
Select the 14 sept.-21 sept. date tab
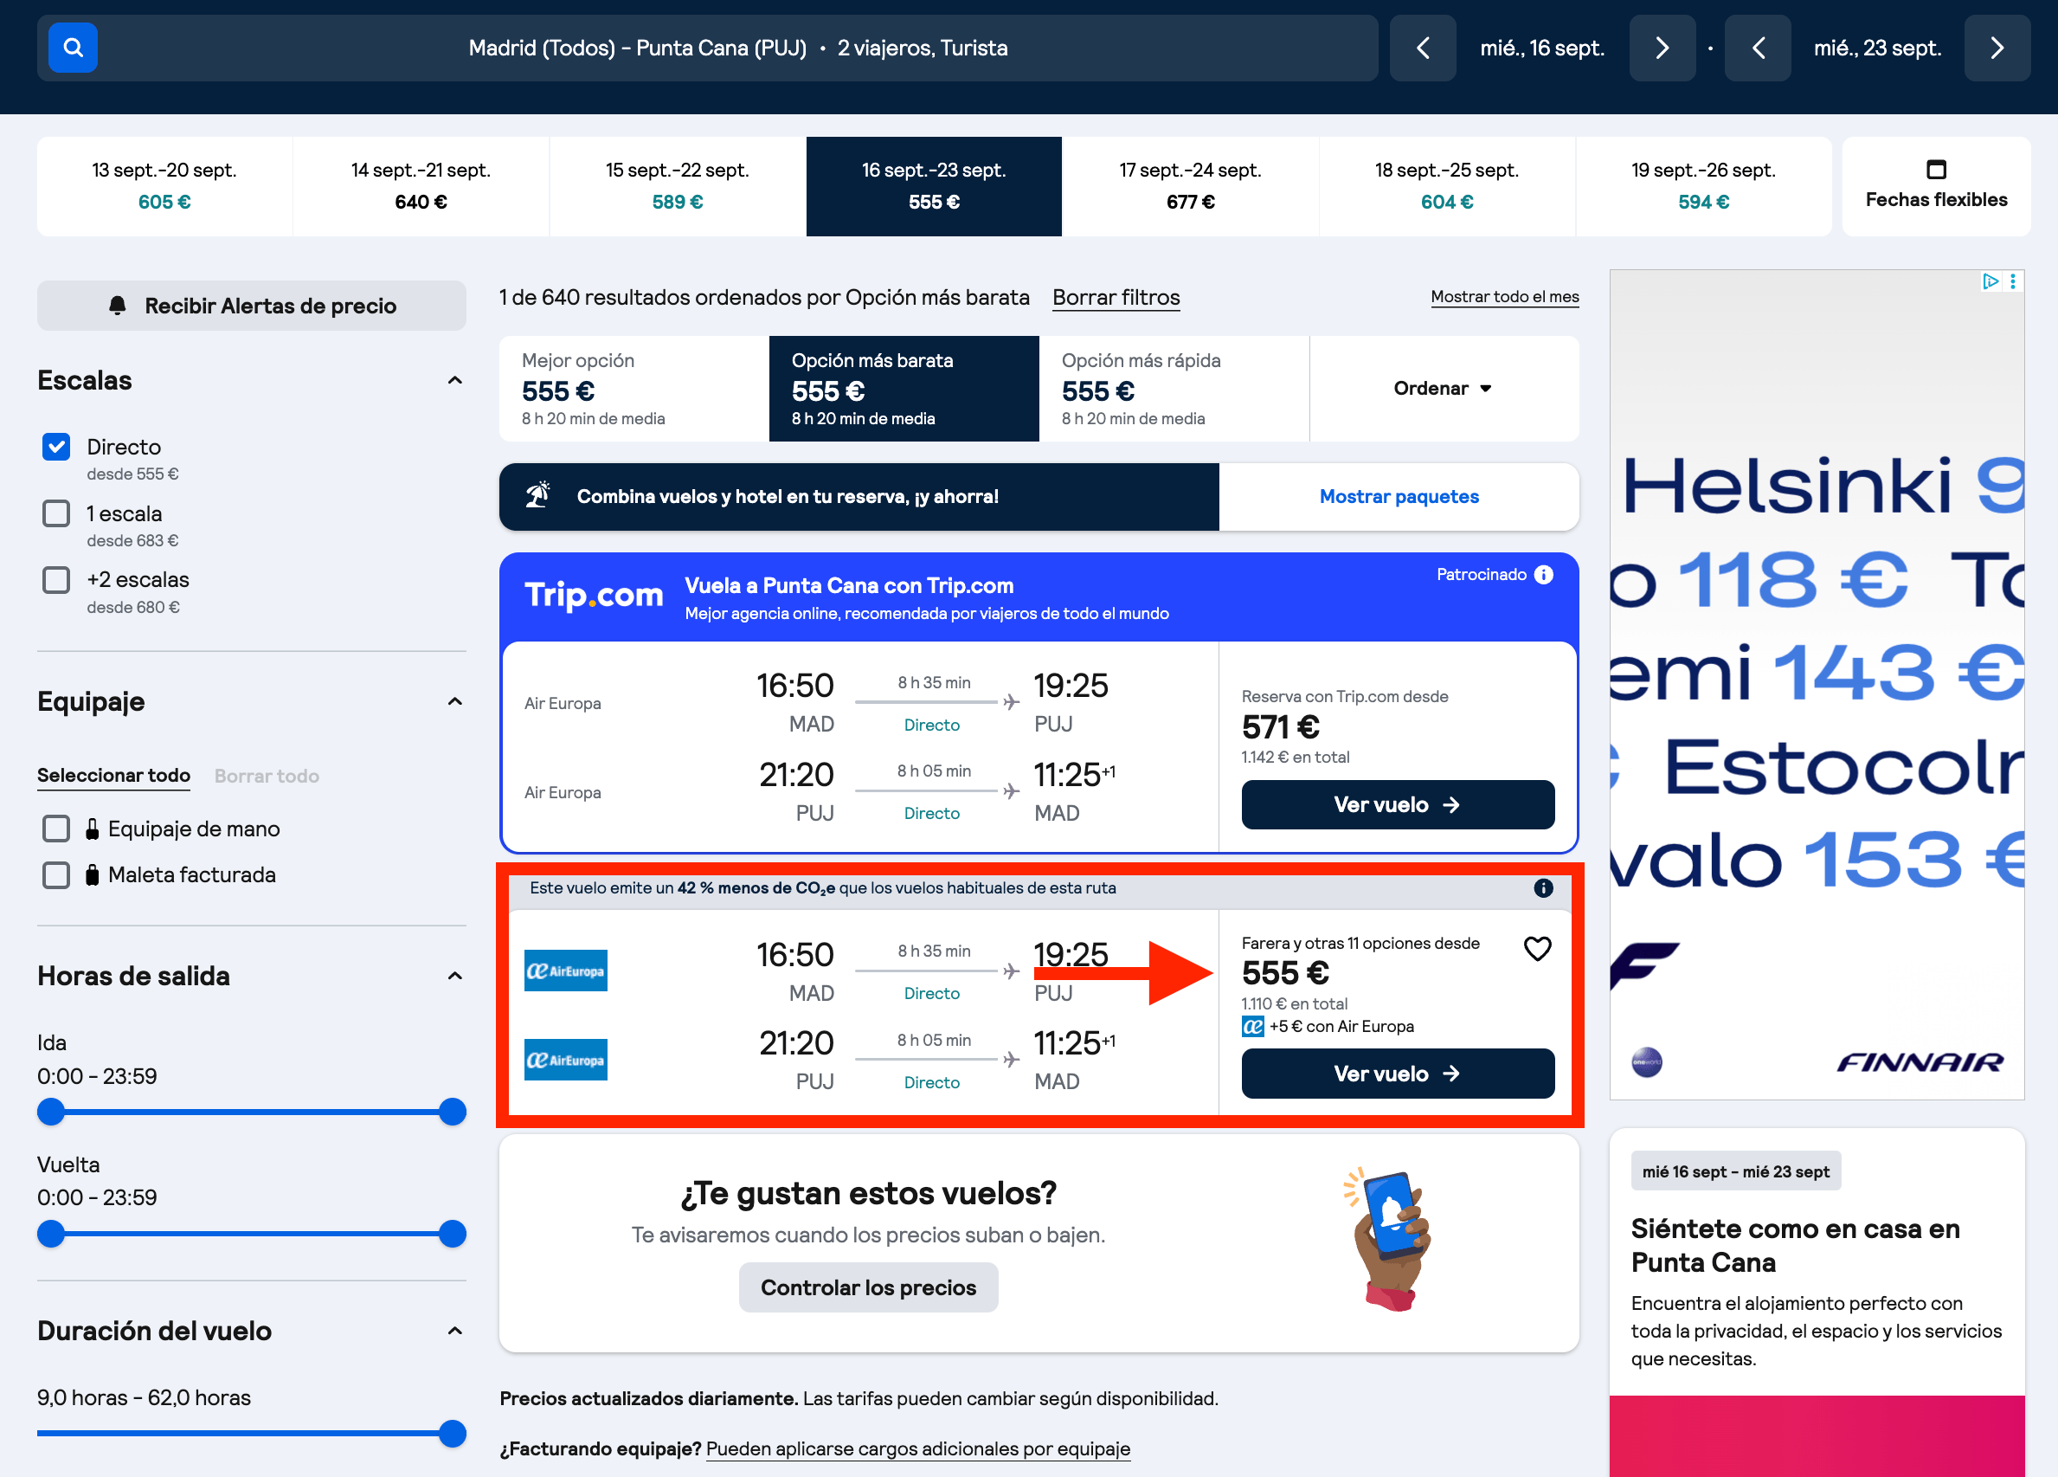tap(421, 186)
